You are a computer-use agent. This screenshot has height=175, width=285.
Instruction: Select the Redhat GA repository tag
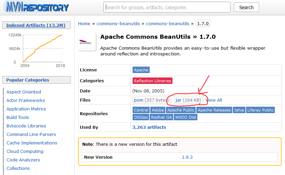[161, 117]
